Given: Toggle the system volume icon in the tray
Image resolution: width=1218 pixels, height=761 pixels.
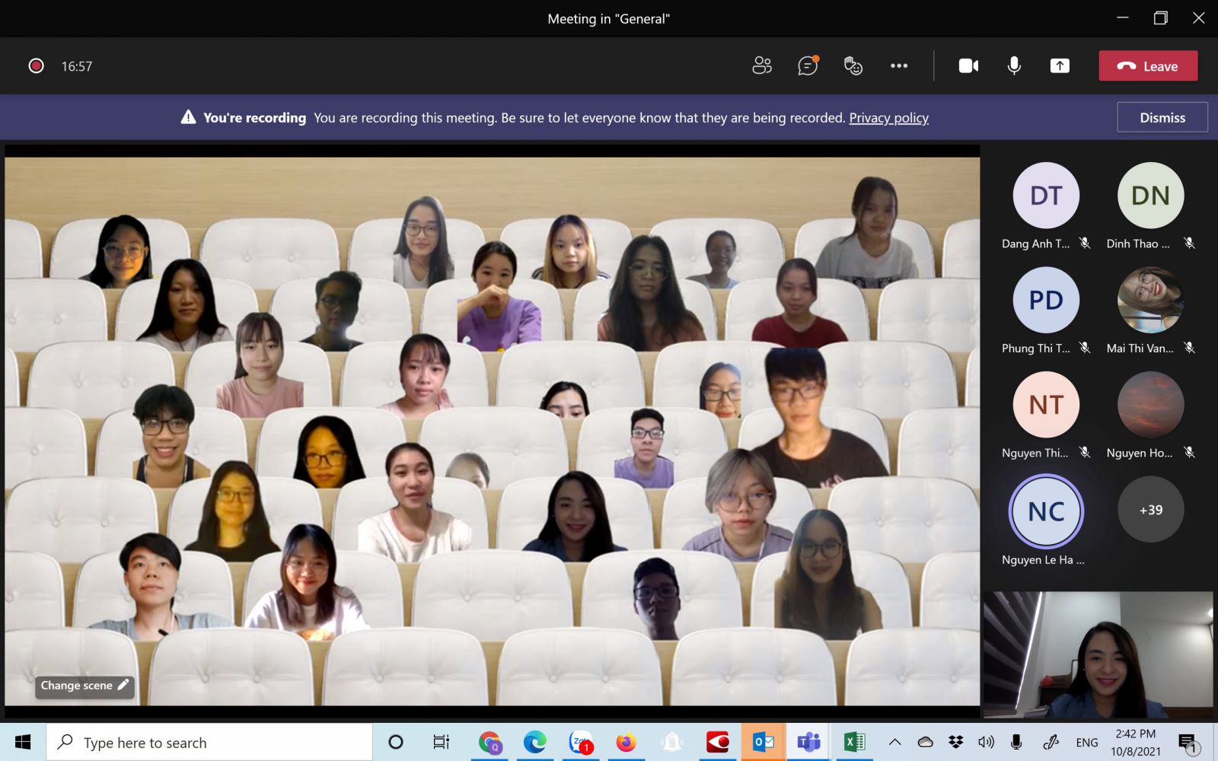Looking at the screenshot, I should 986,742.
